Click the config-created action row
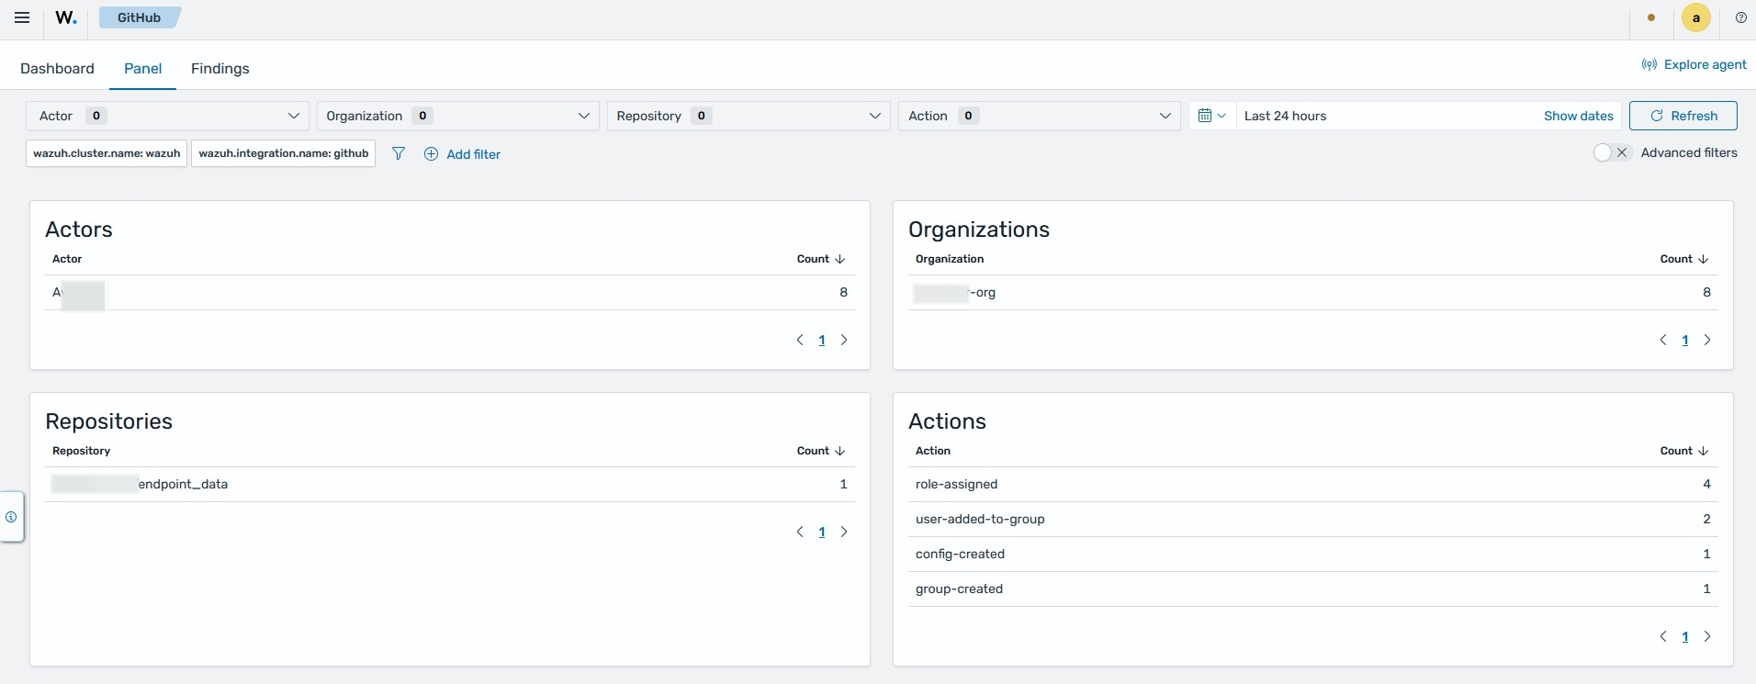 [x=1313, y=554]
